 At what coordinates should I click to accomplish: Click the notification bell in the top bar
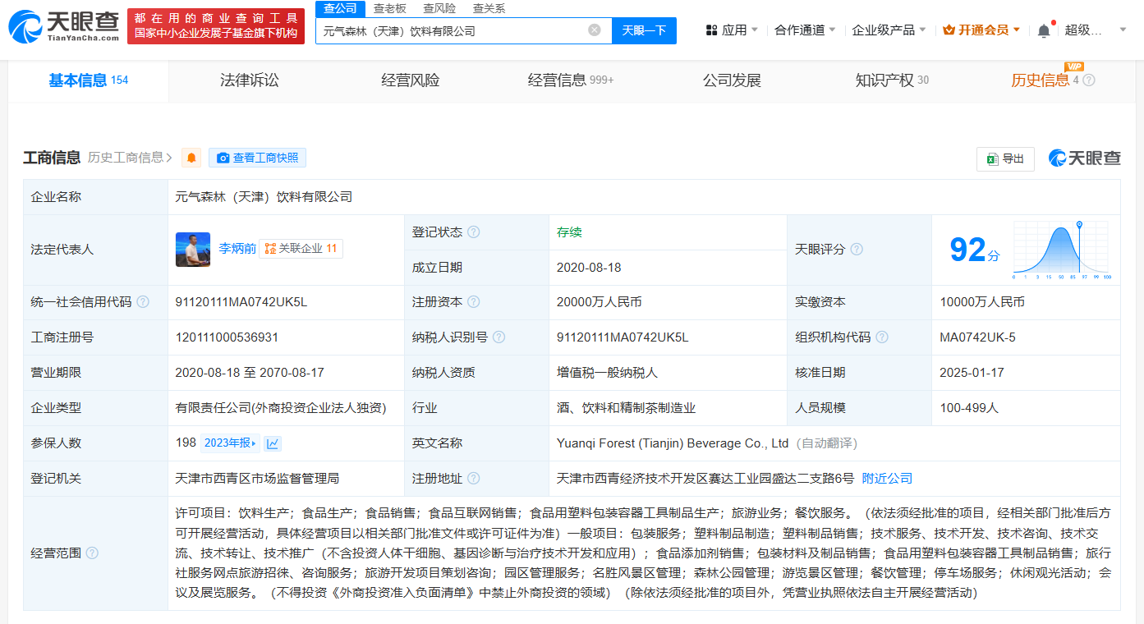click(x=1043, y=30)
